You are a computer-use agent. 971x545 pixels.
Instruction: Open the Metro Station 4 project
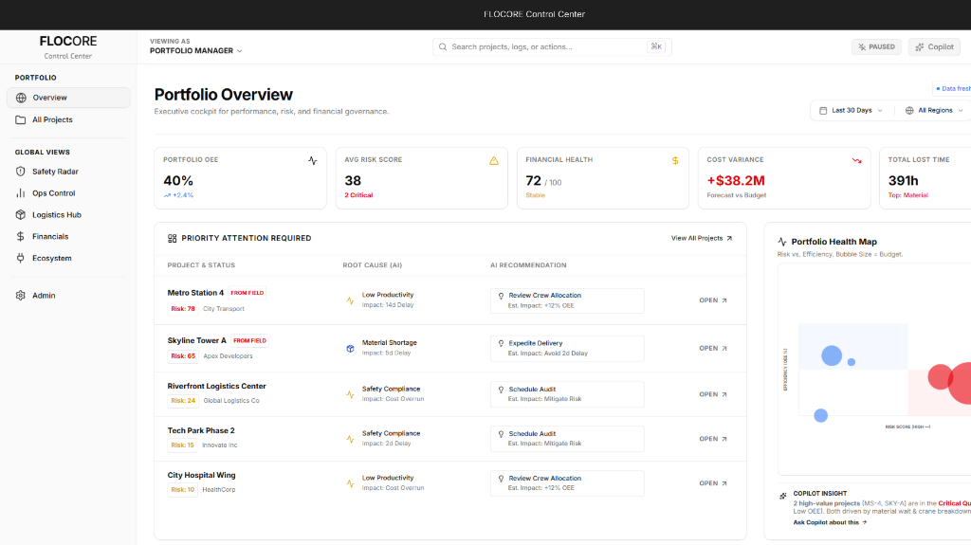click(x=713, y=300)
